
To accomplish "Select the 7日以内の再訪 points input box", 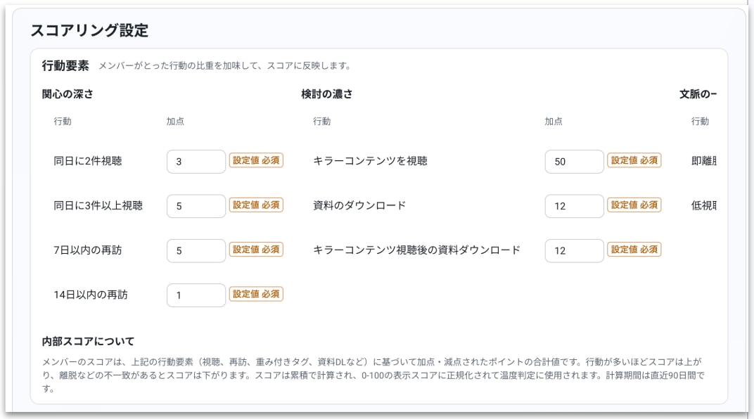I will [x=196, y=250].
